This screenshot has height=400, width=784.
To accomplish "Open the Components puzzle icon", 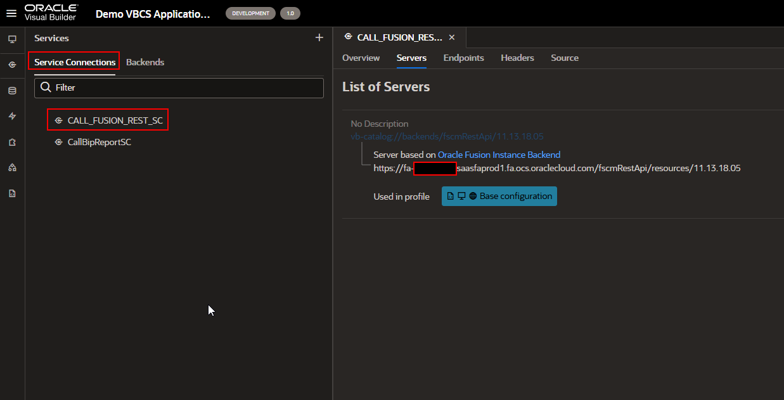I will pos(12,142).
